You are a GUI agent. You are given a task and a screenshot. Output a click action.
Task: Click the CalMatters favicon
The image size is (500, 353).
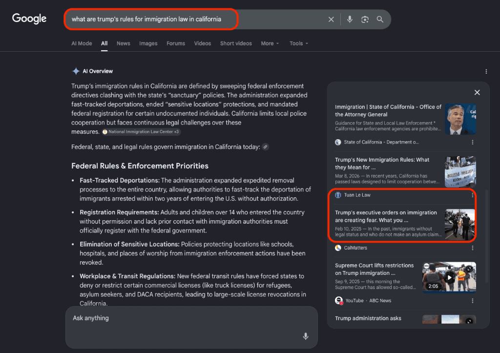338,248
